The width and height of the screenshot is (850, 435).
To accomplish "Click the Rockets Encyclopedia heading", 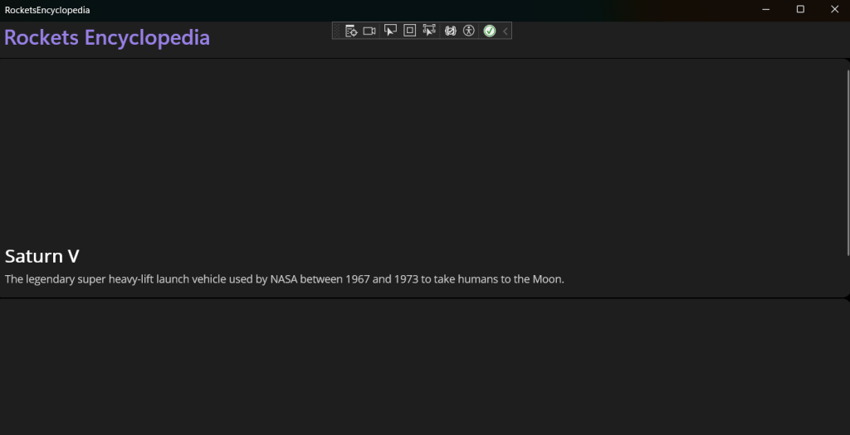I will (x=107, y=37).
